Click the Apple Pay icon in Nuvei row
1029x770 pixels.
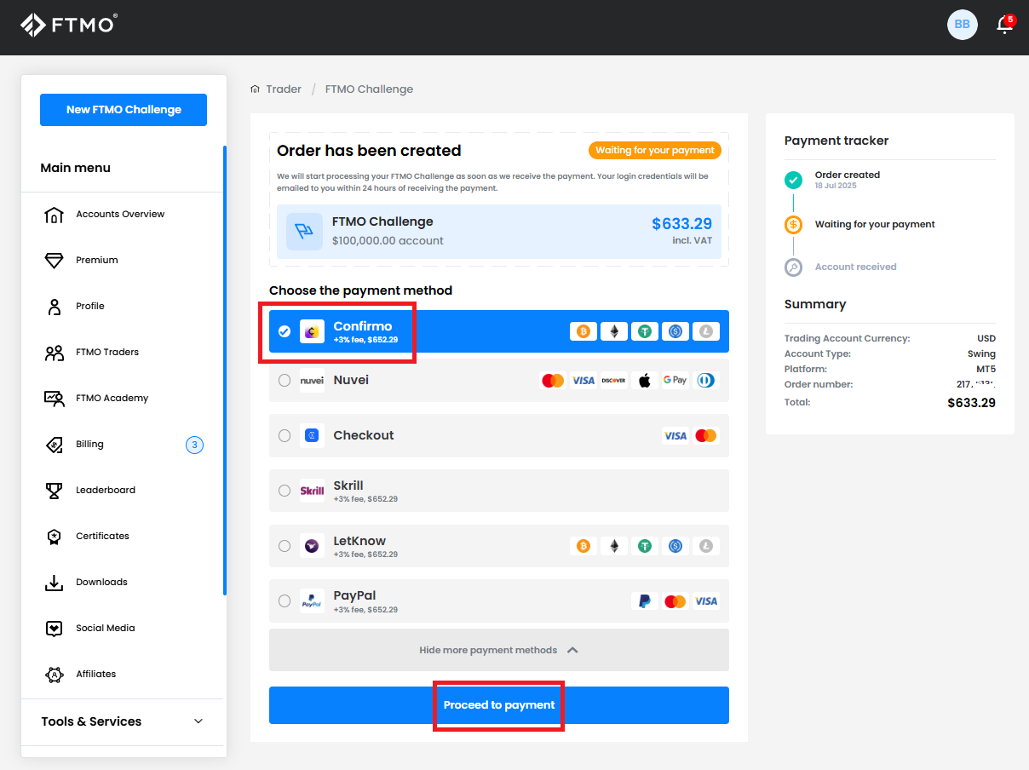coord(645,381)
